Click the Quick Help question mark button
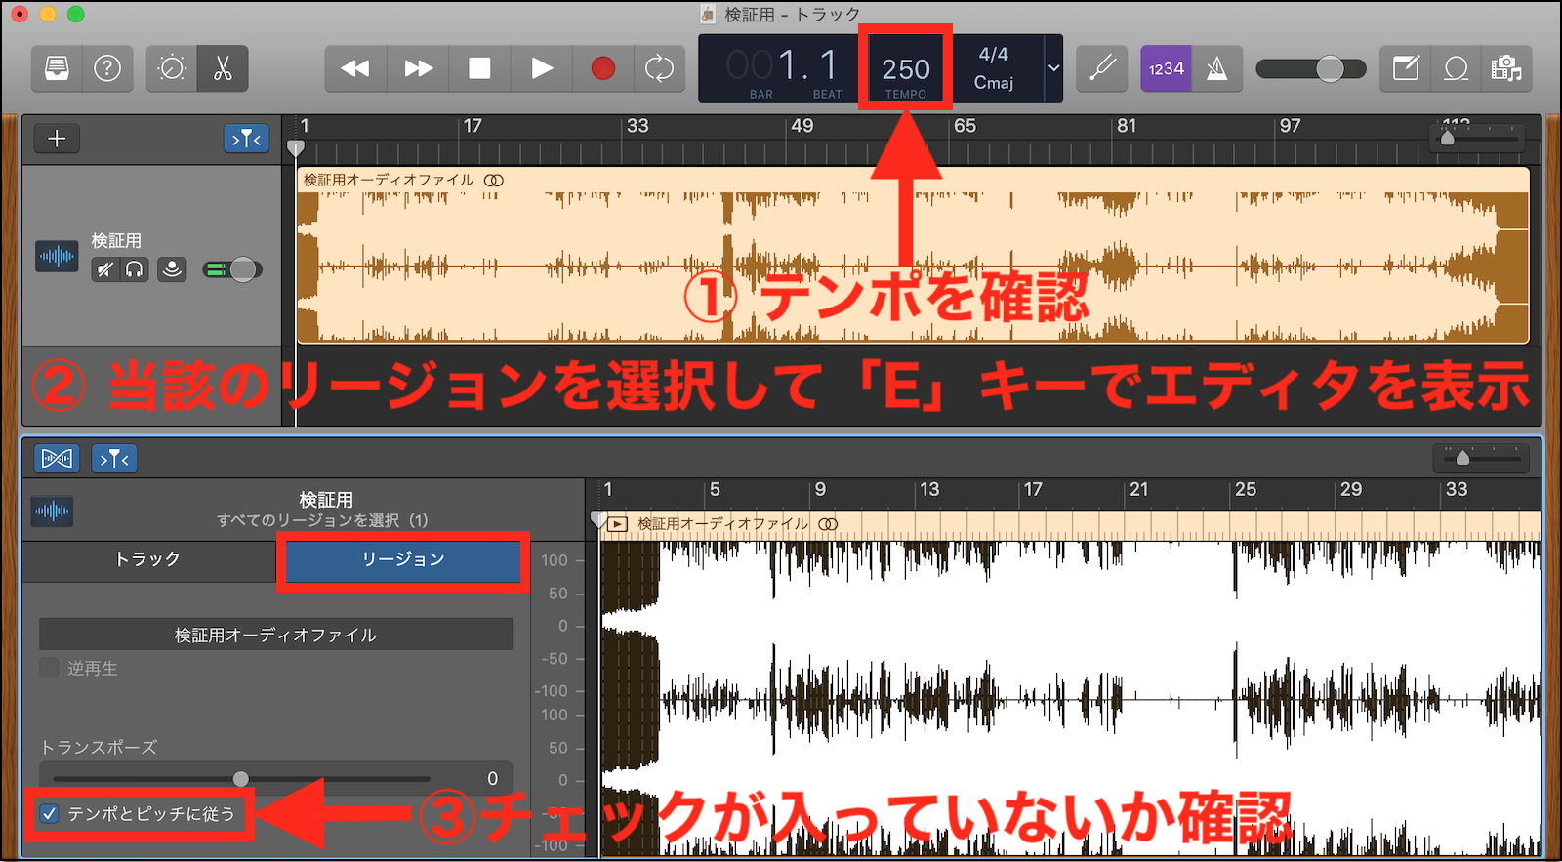1562x862 pixels. [107, 68]
